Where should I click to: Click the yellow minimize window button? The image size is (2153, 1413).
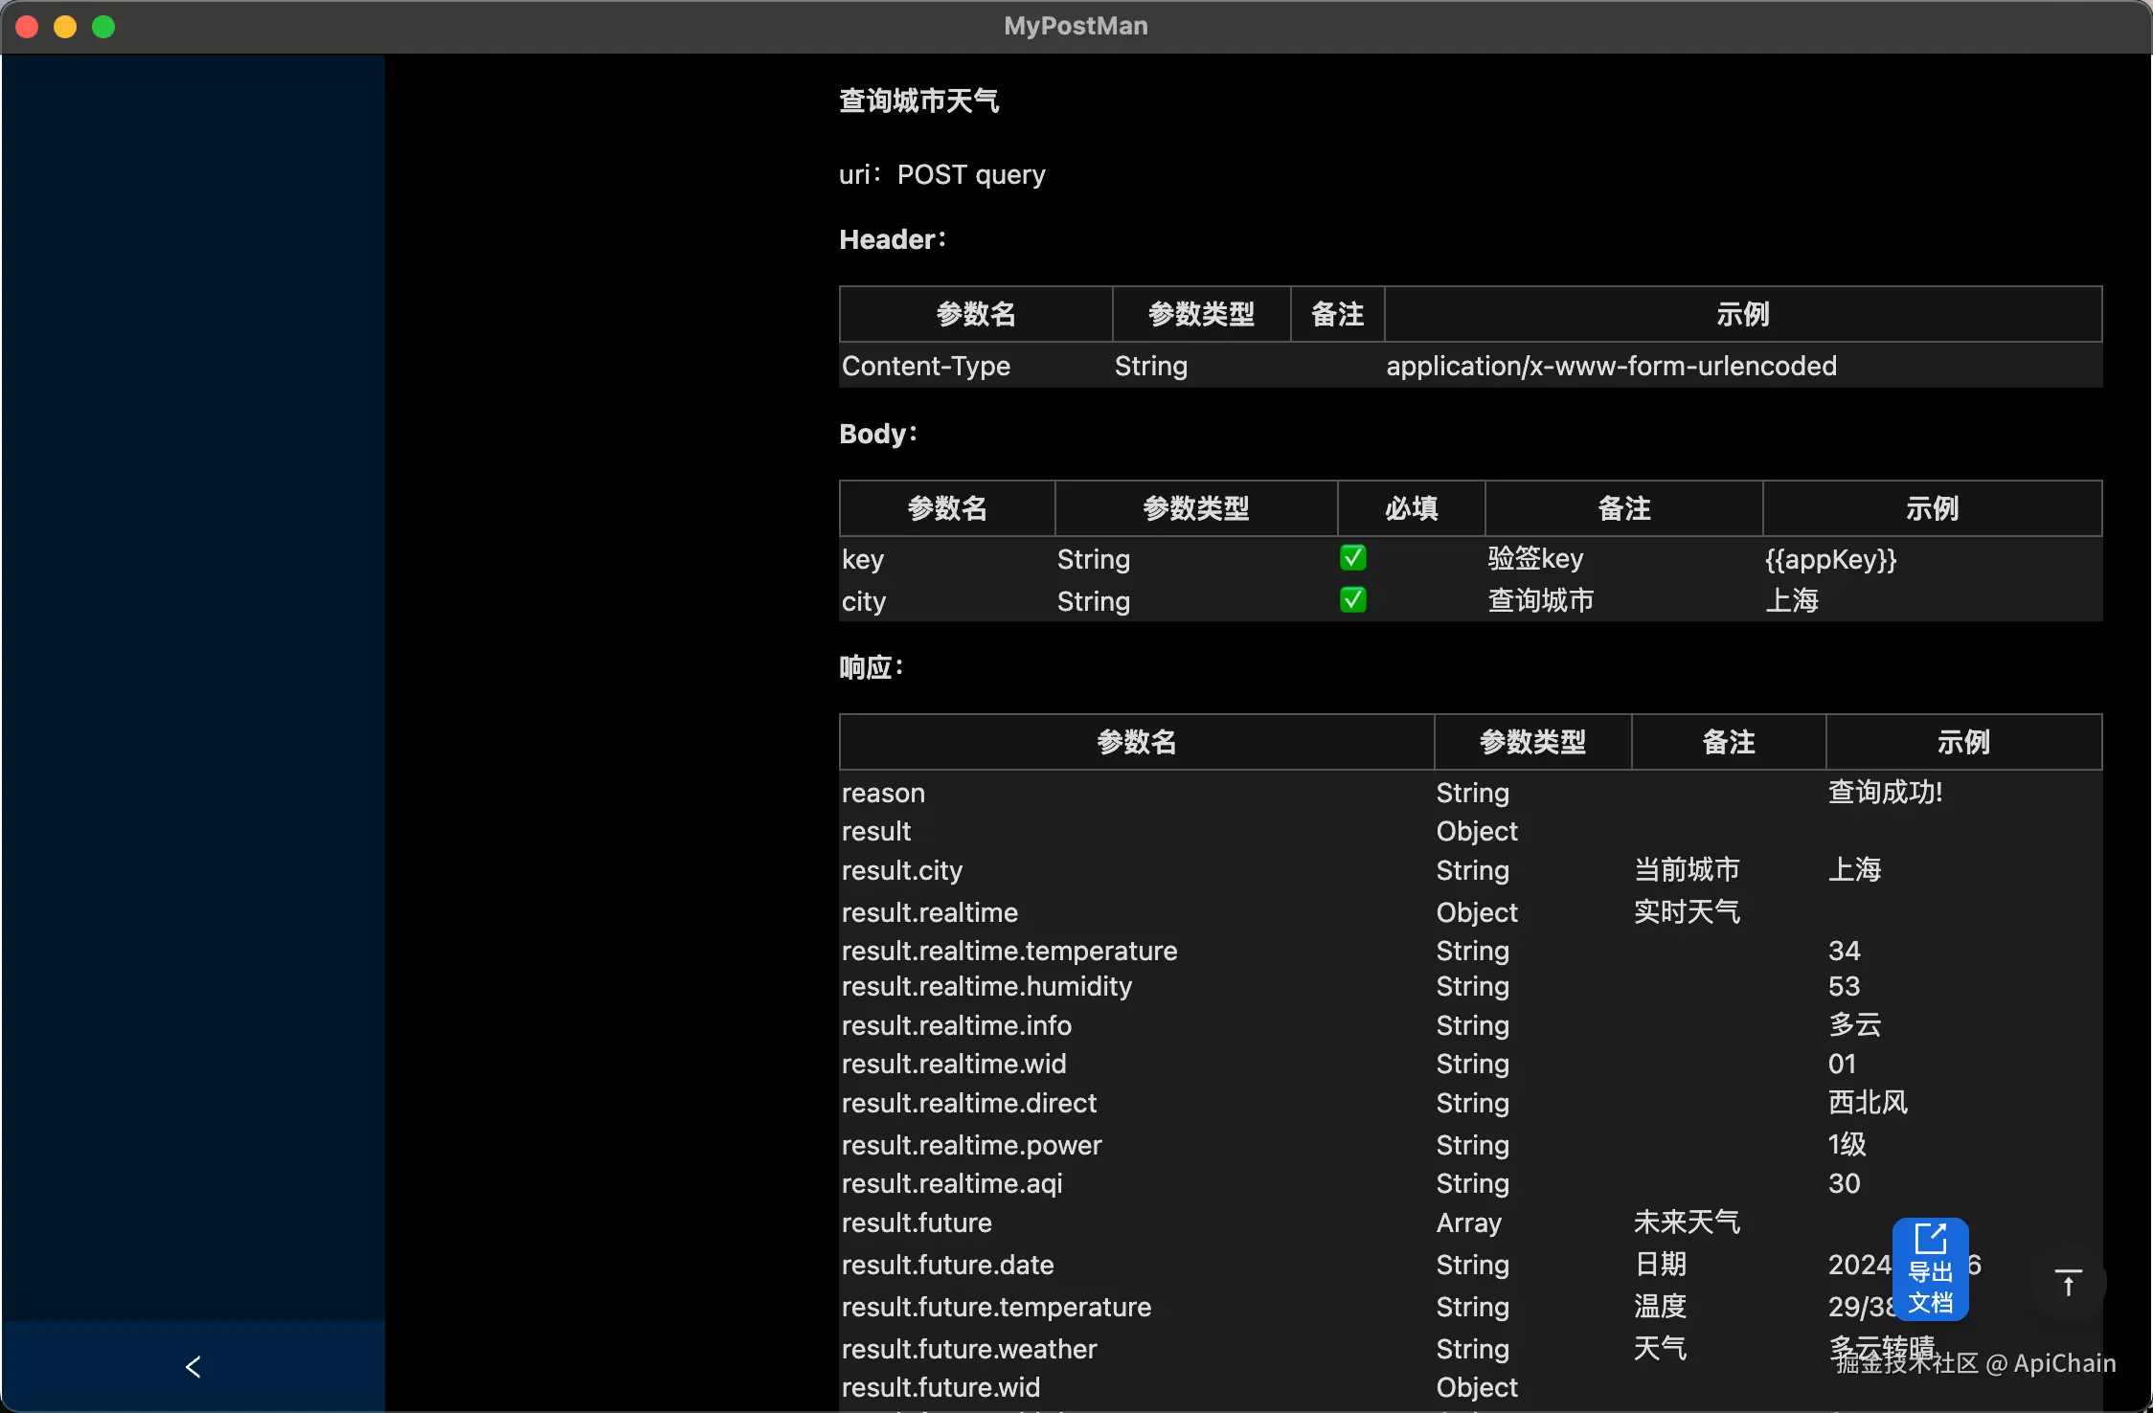pos(65,27)
